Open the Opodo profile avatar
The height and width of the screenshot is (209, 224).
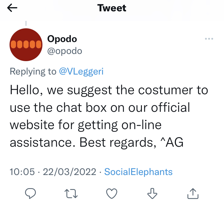point(26,45)
